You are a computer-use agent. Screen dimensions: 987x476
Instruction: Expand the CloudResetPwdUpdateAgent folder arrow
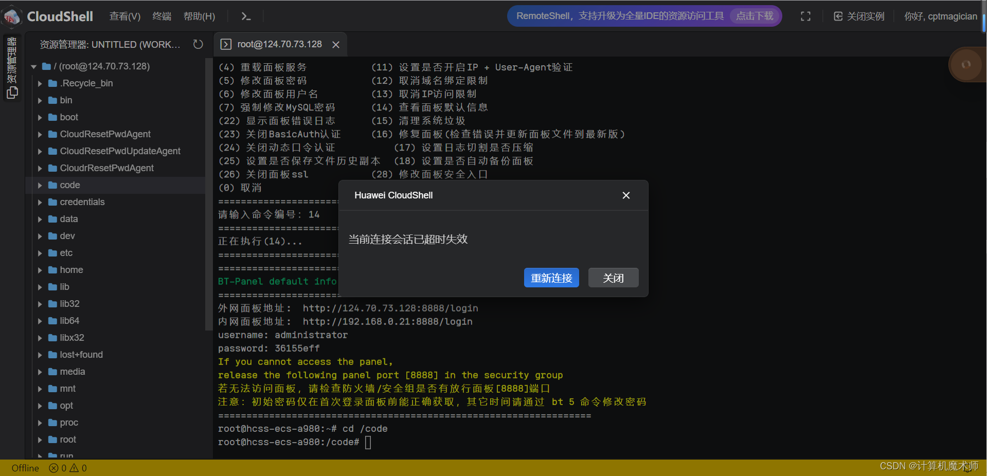click(x=40, y=151)
